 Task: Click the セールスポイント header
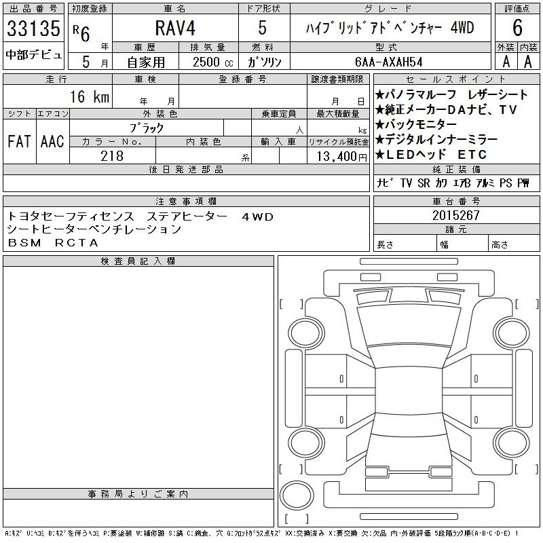click(456, 79)
